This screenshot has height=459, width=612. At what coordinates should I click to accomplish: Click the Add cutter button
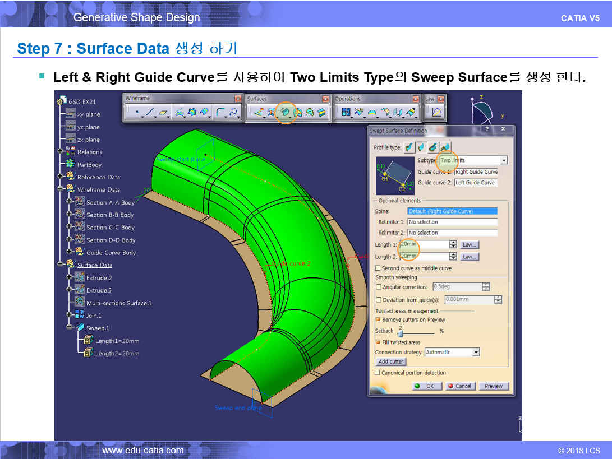391,362
